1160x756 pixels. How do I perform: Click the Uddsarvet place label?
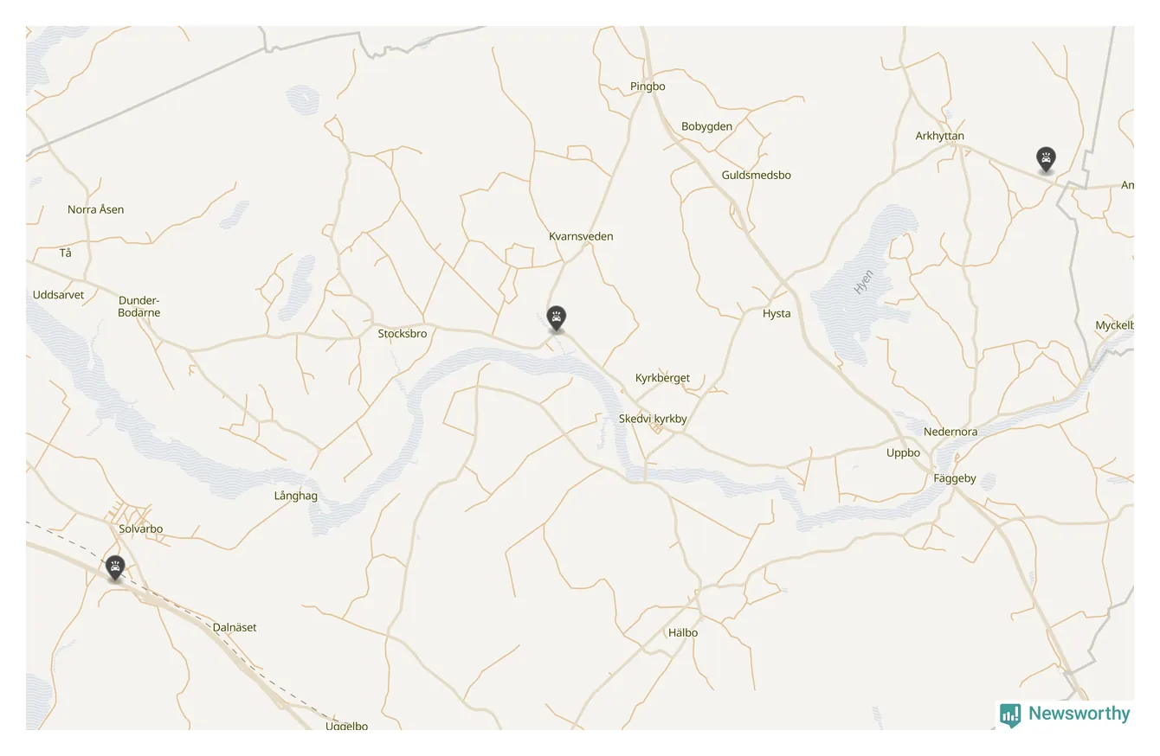coord(59,295)
